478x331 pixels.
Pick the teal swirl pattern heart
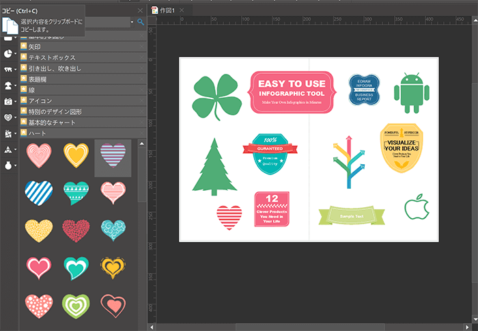pos(113,230)
